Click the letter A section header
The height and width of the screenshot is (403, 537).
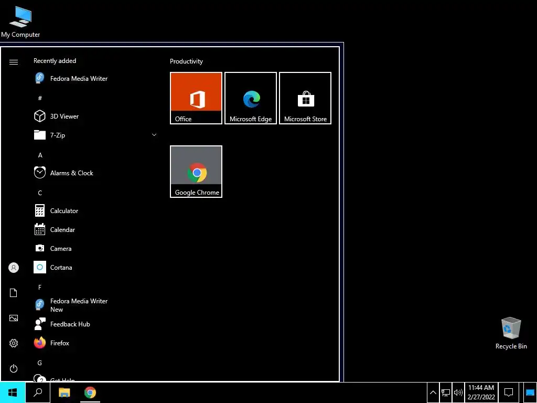coord(40,155)
